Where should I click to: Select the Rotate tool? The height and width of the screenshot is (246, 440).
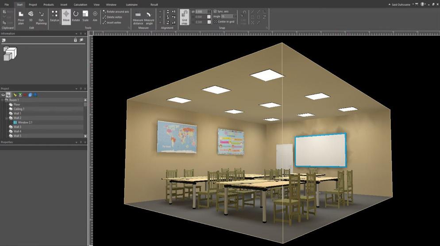(76, 16)
